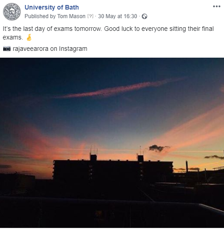This screenshot has height=232, width=224.
Task: Click the camera emoji before rajaveearora
Action: [7, 49]
